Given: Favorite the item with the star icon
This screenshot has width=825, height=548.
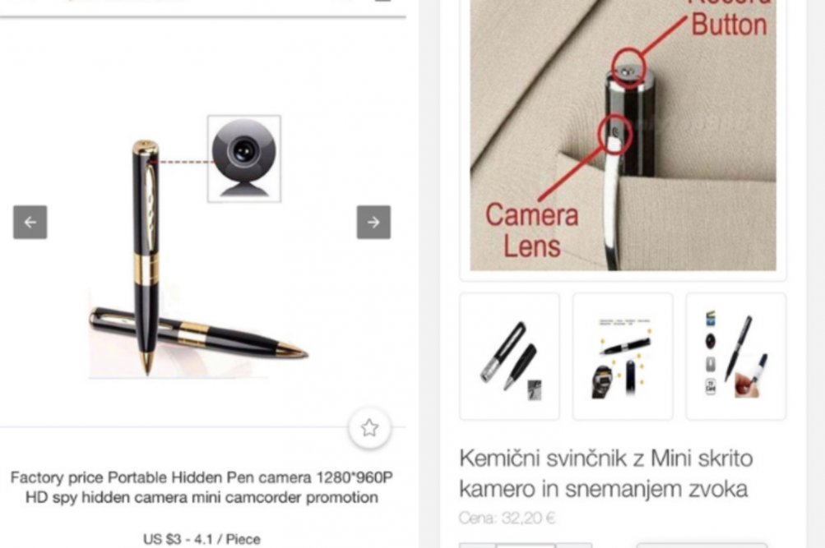Looking at the screenshot, I should 370,428.
